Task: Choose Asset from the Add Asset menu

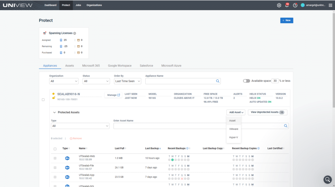Action: point(234,121)
